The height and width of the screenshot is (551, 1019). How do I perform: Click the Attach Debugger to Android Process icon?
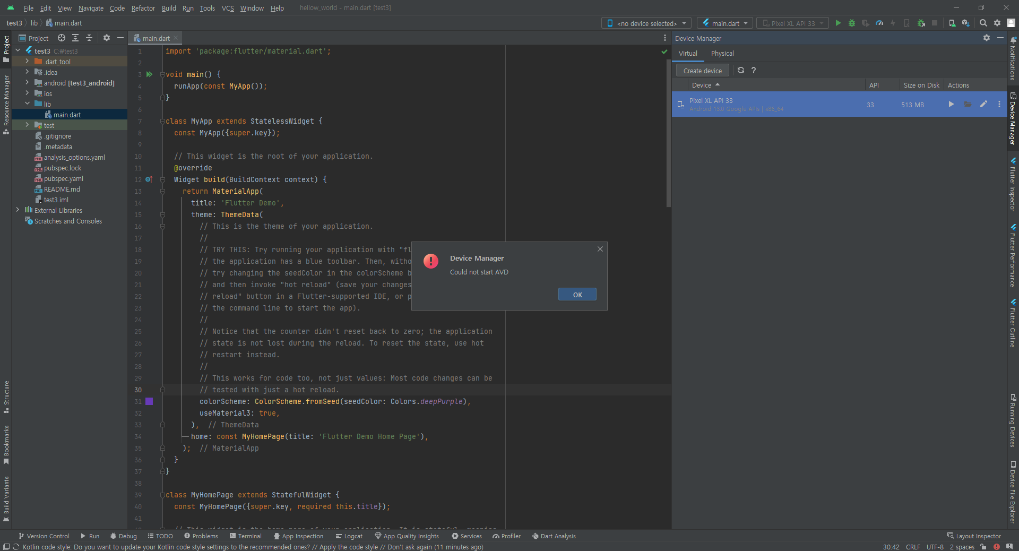[921, 23]
